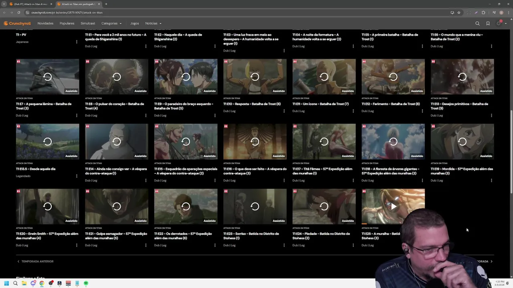Play episode T1 E25 A muralha thumbnail
Viewport: 513px width, 288px height.
pos(393,206)
